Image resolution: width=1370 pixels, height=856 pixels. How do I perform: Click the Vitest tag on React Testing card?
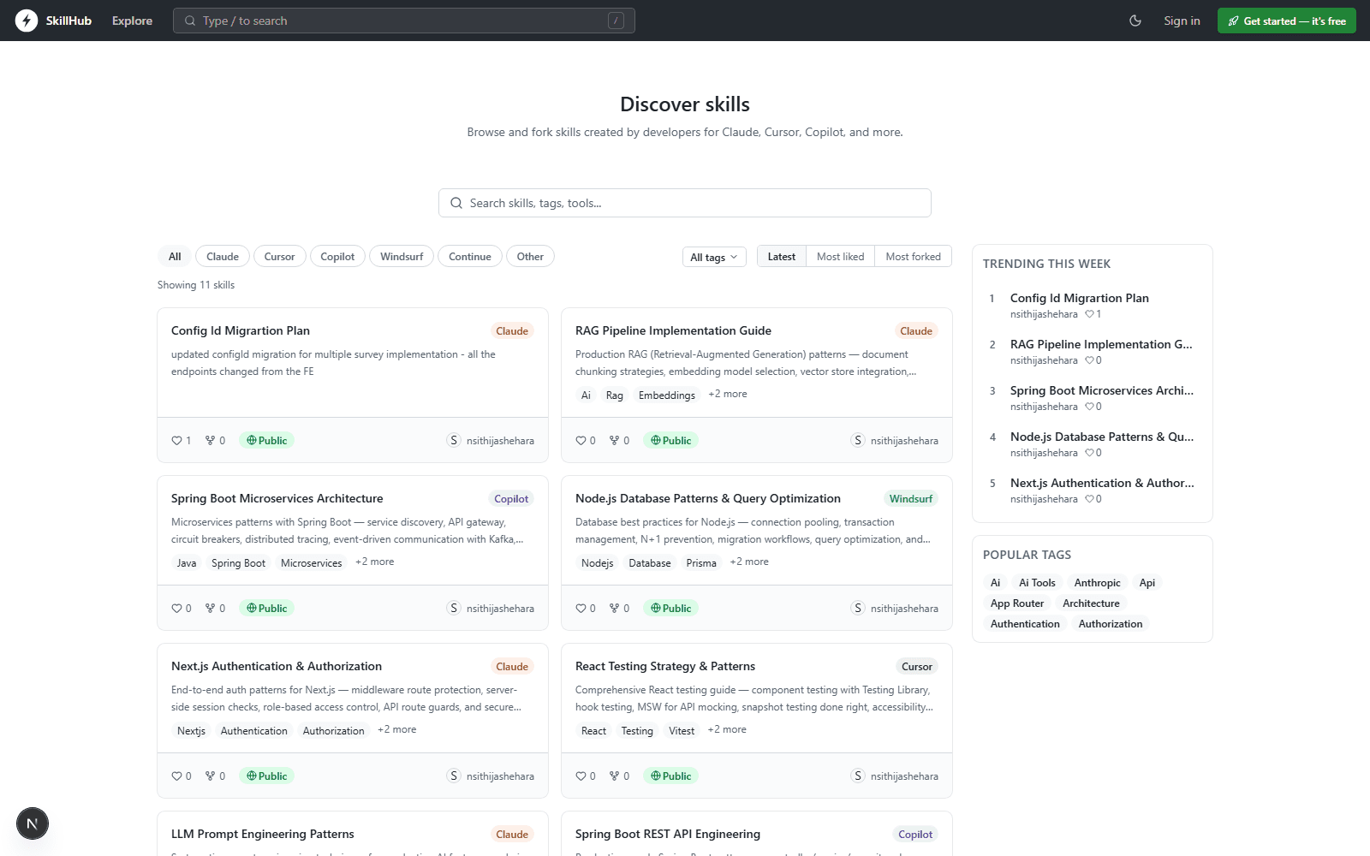[682, 730]
